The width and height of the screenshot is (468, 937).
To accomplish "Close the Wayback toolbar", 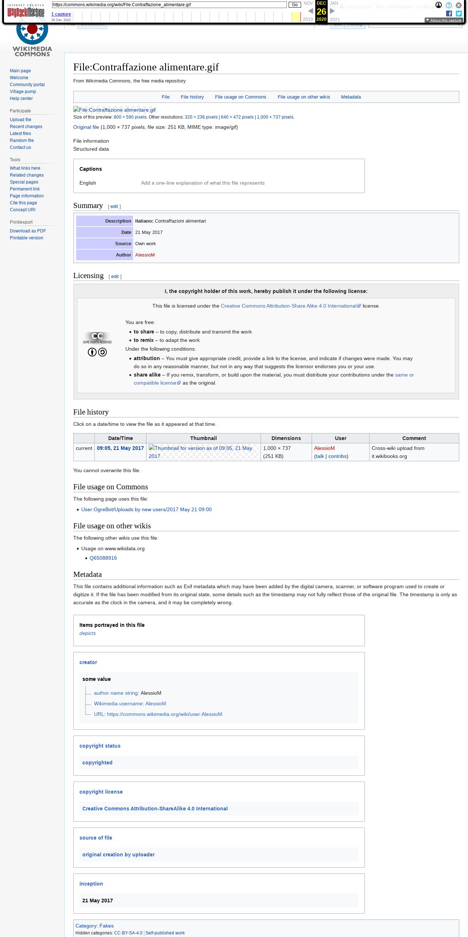I will [459, 5].
